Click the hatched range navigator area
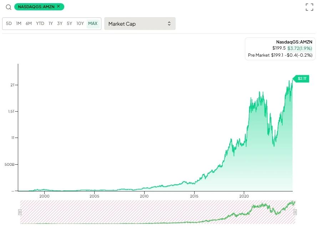317x226 pixels. pos(157,212)
